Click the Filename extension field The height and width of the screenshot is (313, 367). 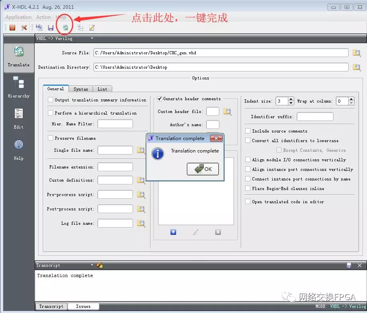(x=115, y=167)
